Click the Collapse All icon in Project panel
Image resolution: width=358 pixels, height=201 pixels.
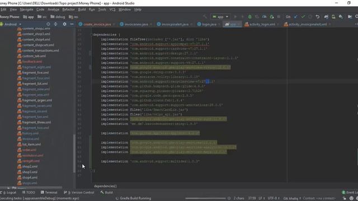55,24
